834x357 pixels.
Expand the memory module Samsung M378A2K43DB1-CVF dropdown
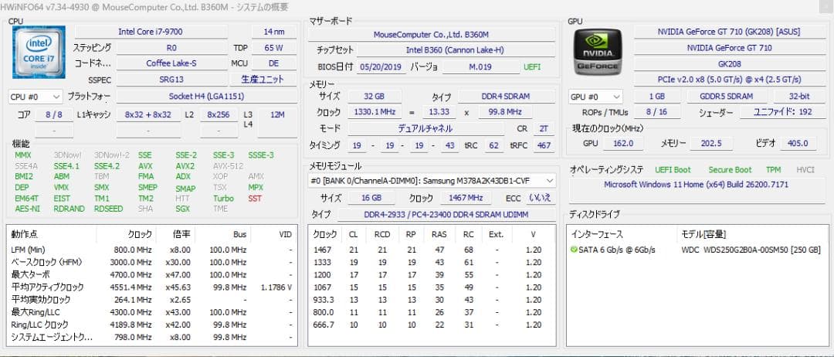432,181
